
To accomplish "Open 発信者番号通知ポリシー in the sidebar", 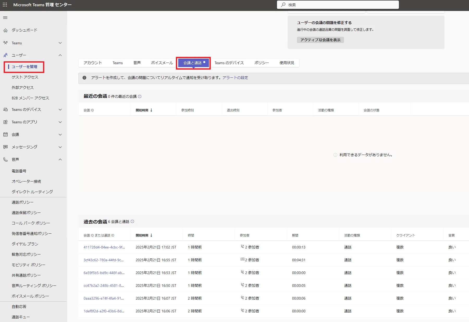I will 32,234.
